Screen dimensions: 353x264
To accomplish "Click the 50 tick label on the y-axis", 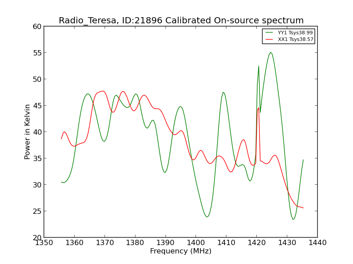I will 37,79.
